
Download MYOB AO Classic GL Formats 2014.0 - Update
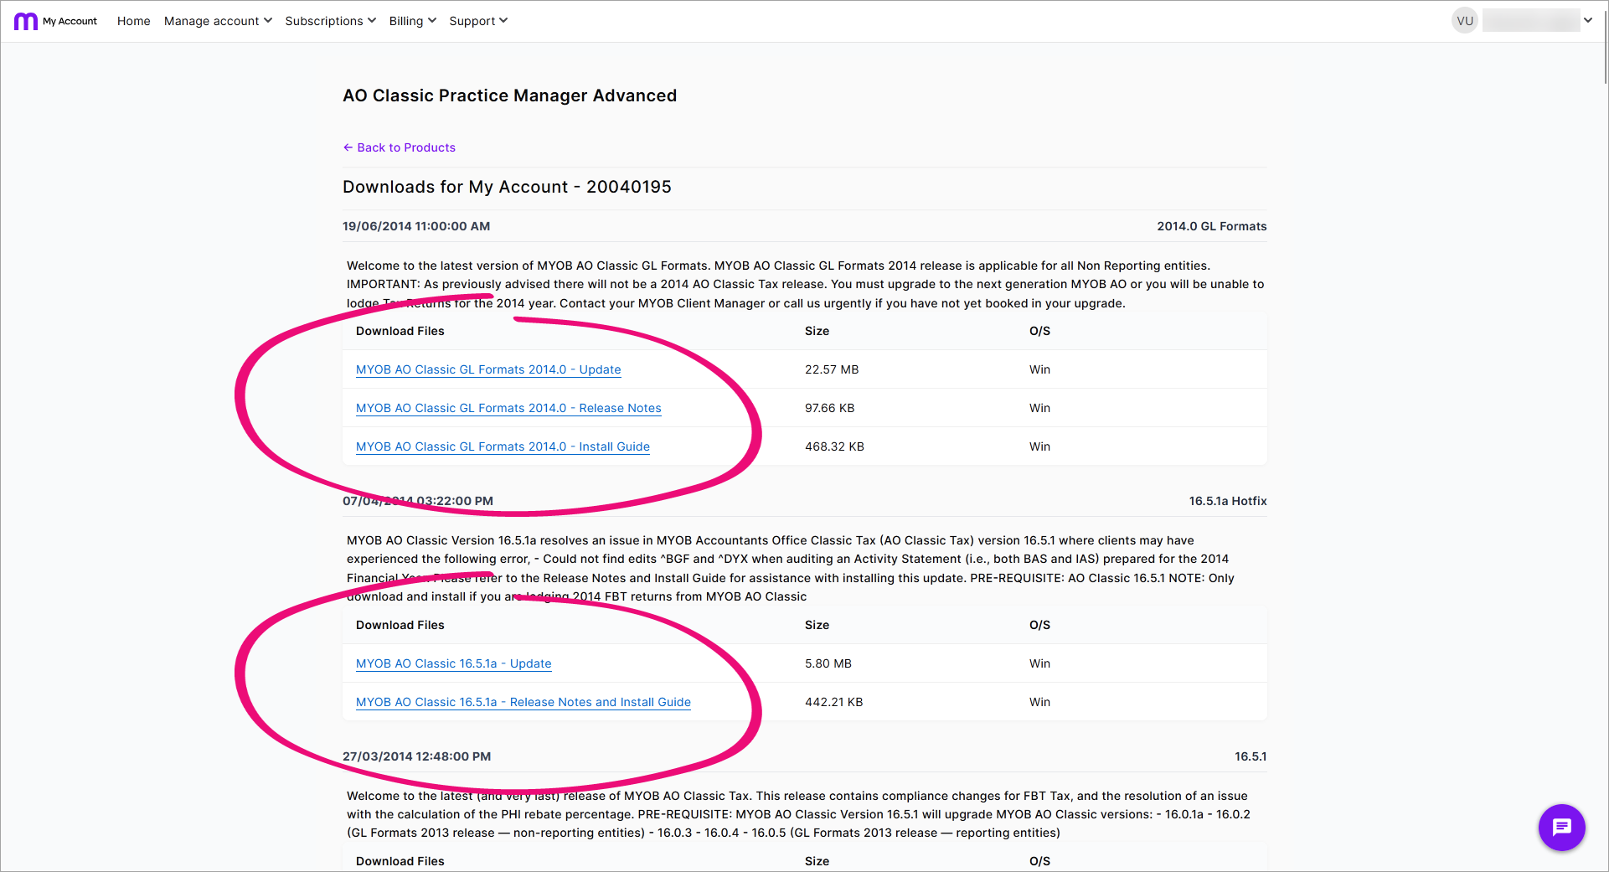coord(488,369)
